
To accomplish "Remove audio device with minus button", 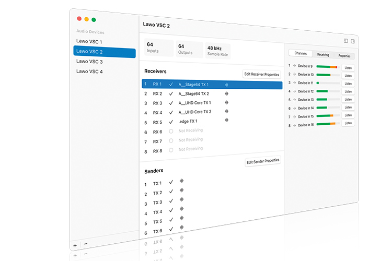I will click(86, 244).
